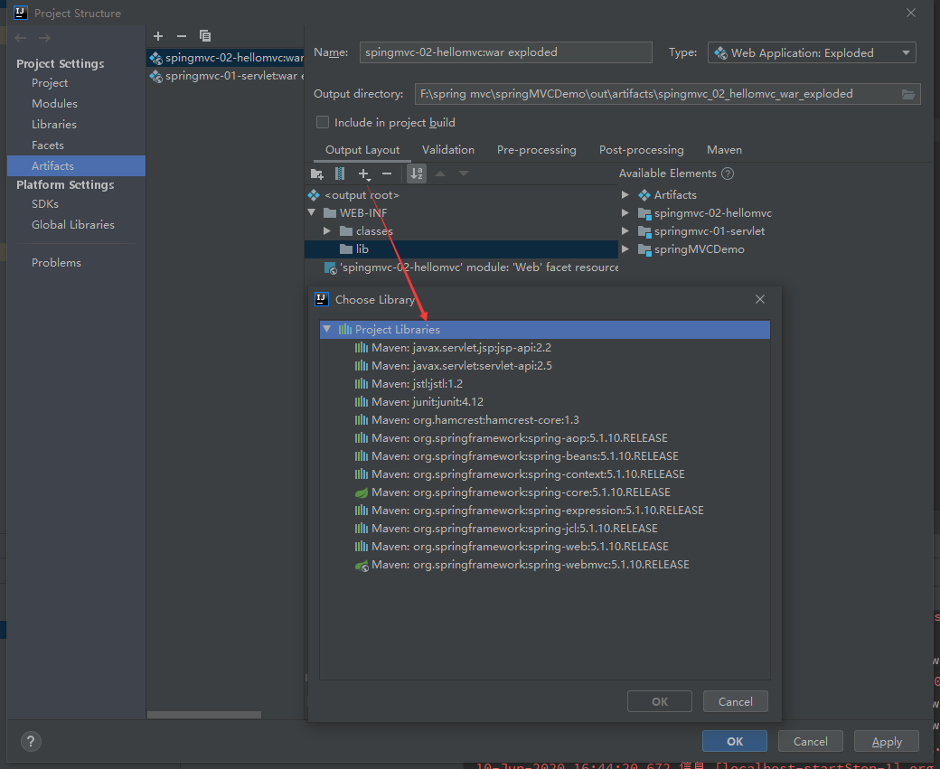Click OK in the Choose Library dialog

coord(660,701)
